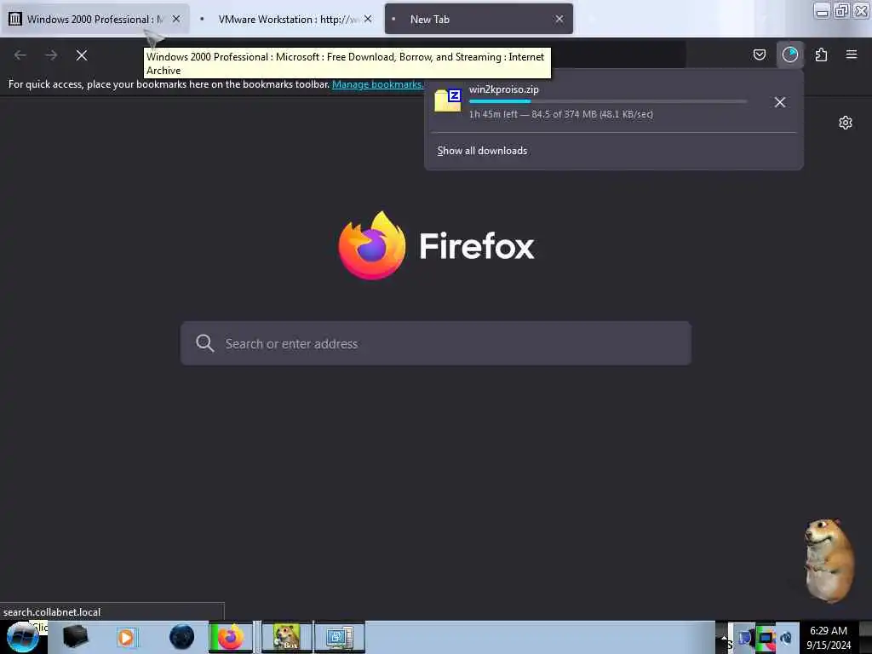Cancel the win2kproiso.zip download
Viewport: 872px width, 654px height.
click(780, 102)
